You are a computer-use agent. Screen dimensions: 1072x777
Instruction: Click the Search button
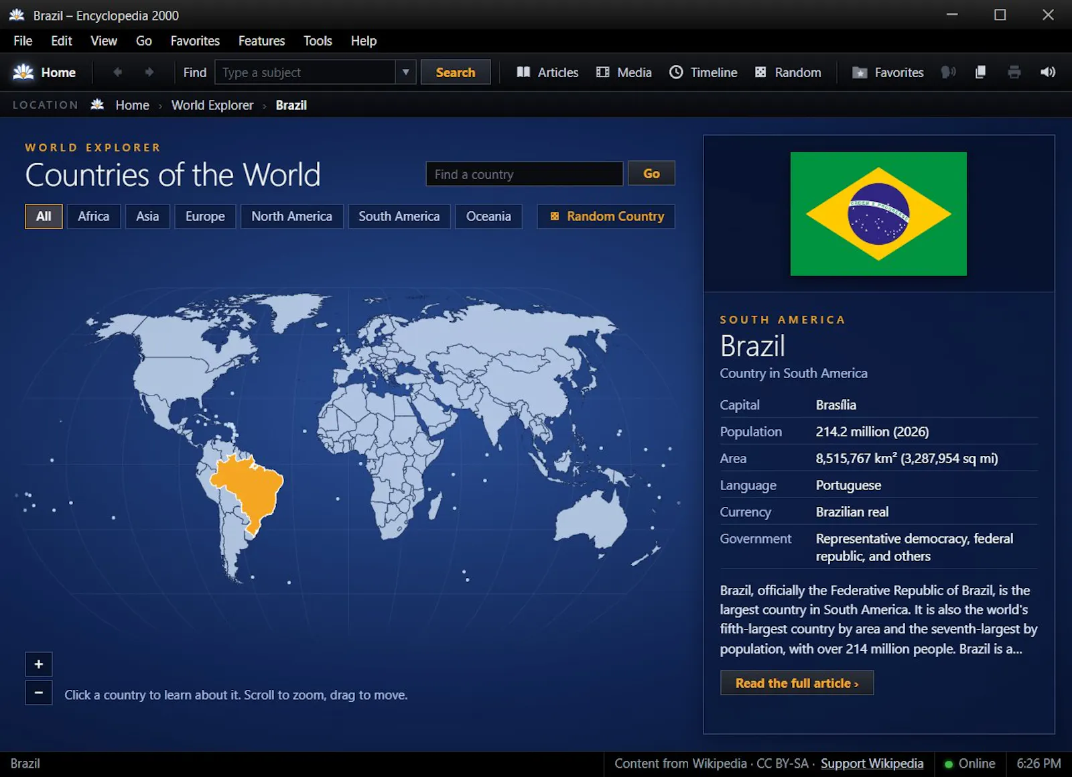pos(456,72)
